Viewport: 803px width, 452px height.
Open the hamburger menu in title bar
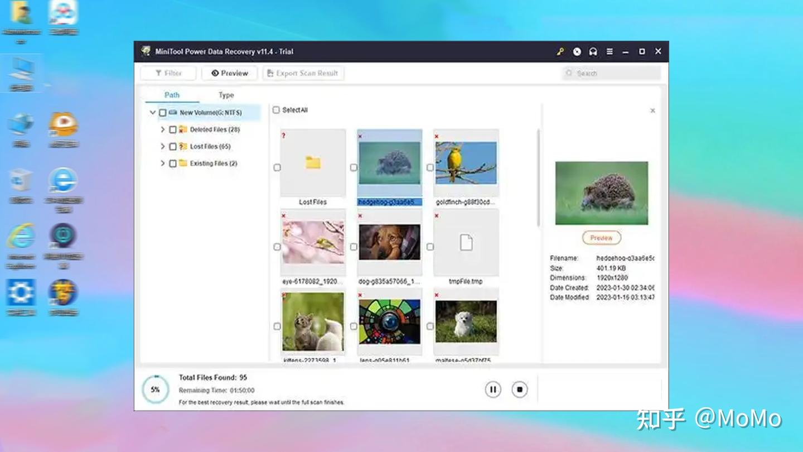pyautogui.click(x=609, y=51)
